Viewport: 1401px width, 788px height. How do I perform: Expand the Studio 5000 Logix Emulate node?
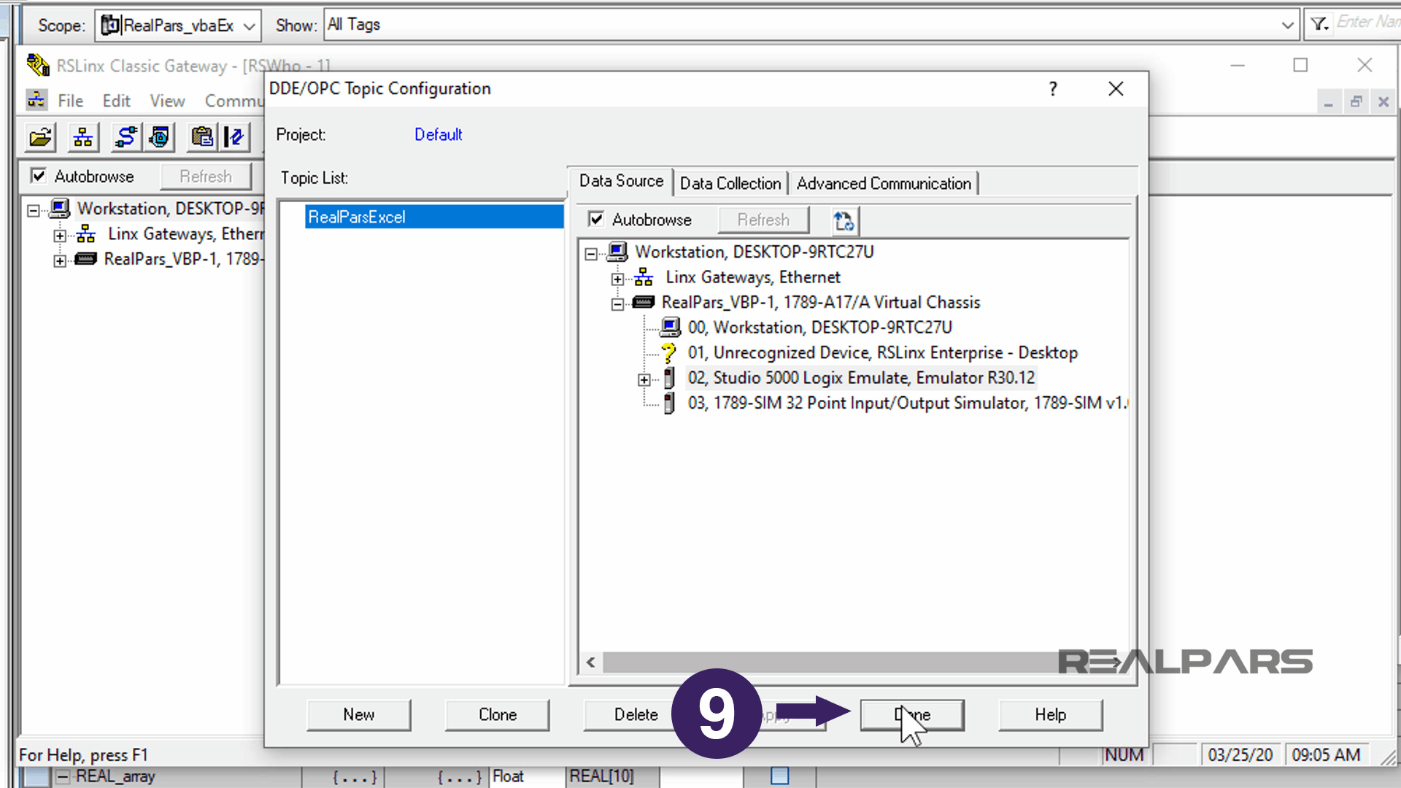coord(644,378)
